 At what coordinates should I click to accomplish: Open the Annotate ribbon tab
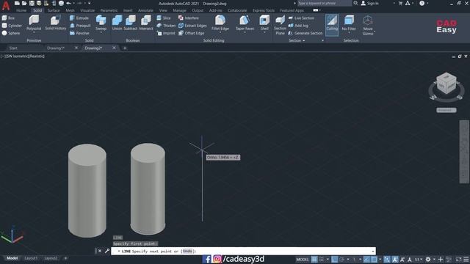[x=145, y=10]
